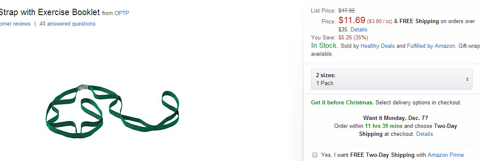This screenshot has width=487, height=161.
Task: Click the green In Stock text
Action: [325, 46]
